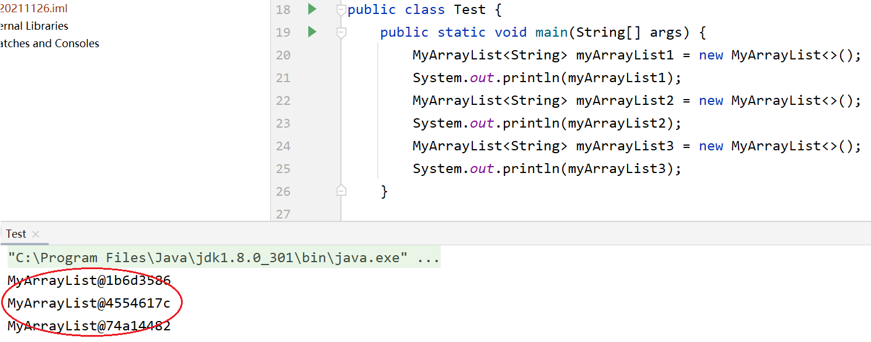The width and height of the screenshot is (871, 342).
Task: Click the console output MyArrayList@74a14482
Action: tap(89, 326)
